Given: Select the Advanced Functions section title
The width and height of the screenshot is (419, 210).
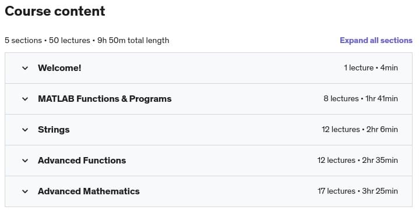Looking at the screenshot, I should [x=82, y=161].
